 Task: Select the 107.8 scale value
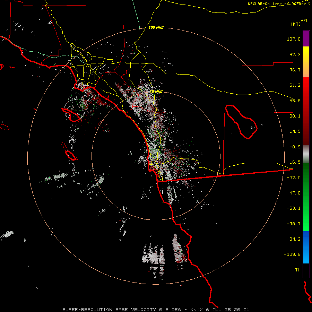coord(294,39)
